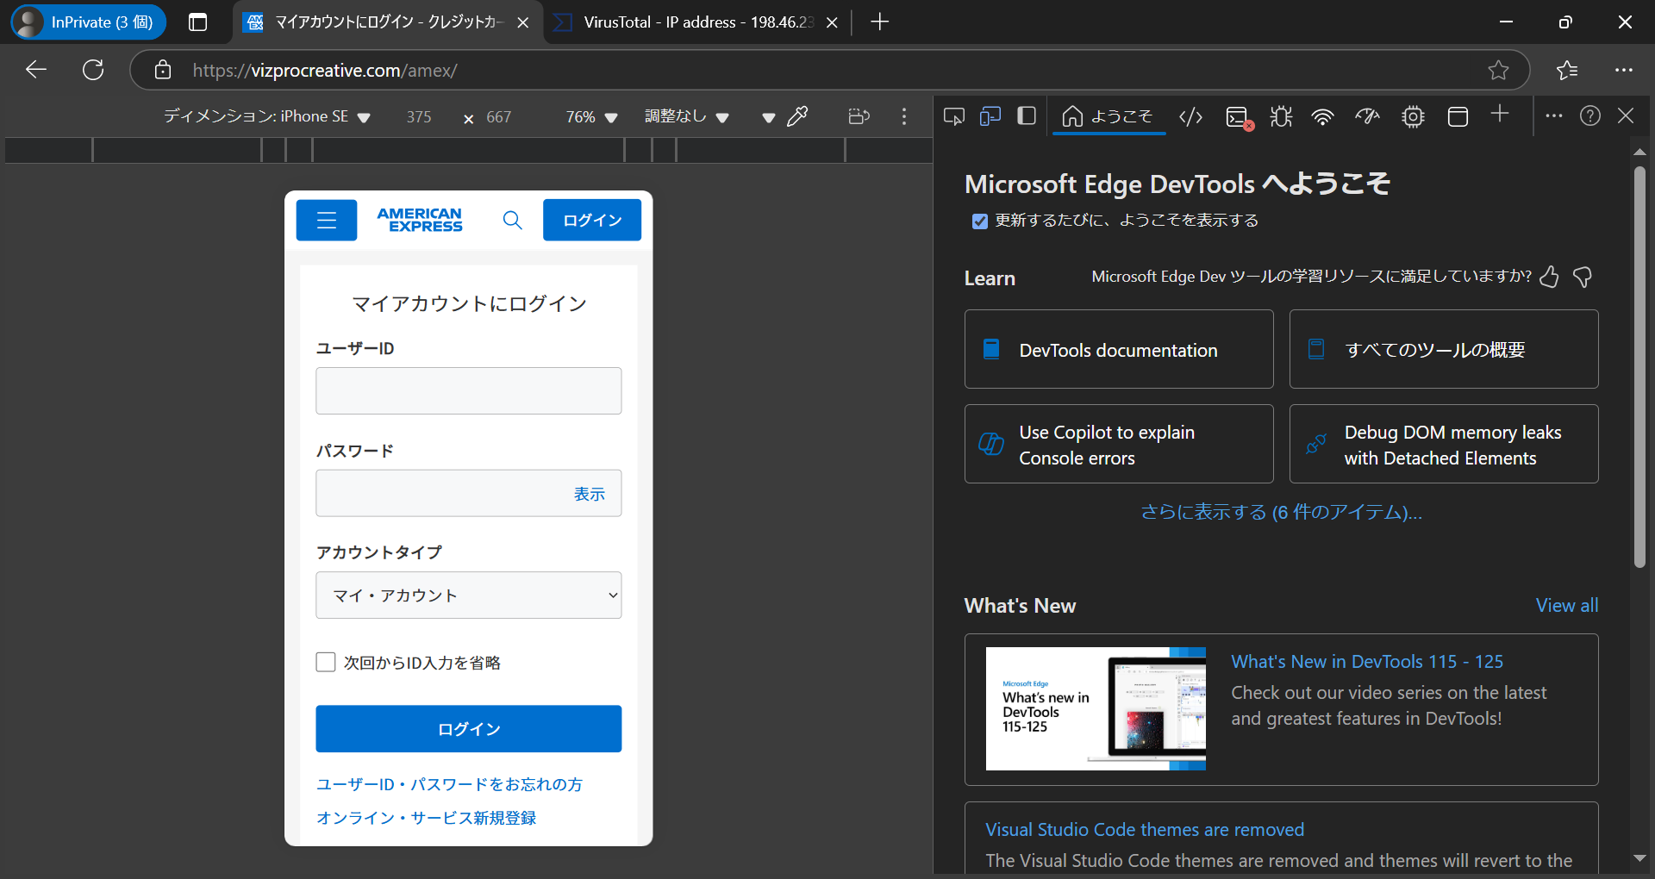Click the ユーザーID input field
The width and height of the screenshot is (1655, 879).
469,391
